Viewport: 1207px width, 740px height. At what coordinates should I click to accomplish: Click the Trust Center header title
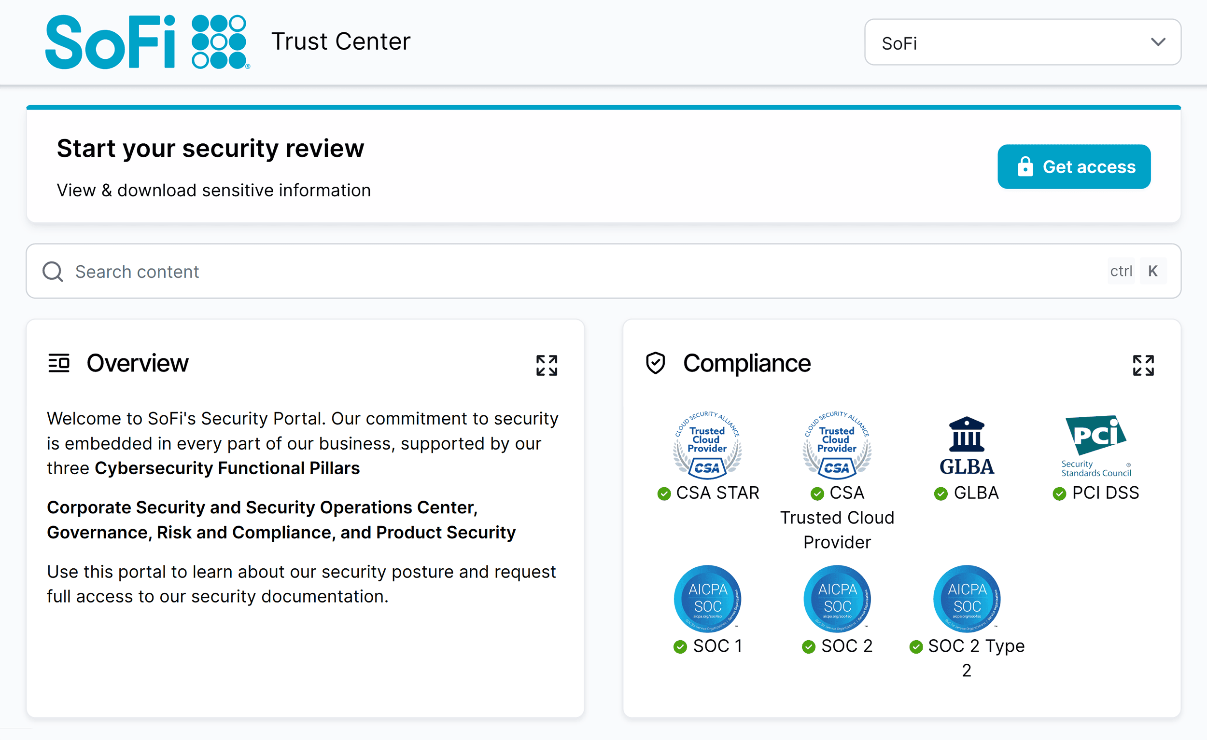coord(341,41)
